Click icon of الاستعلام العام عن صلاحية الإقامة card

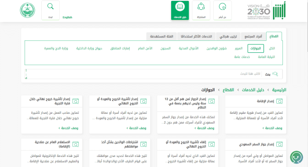[x=75, y=145]
